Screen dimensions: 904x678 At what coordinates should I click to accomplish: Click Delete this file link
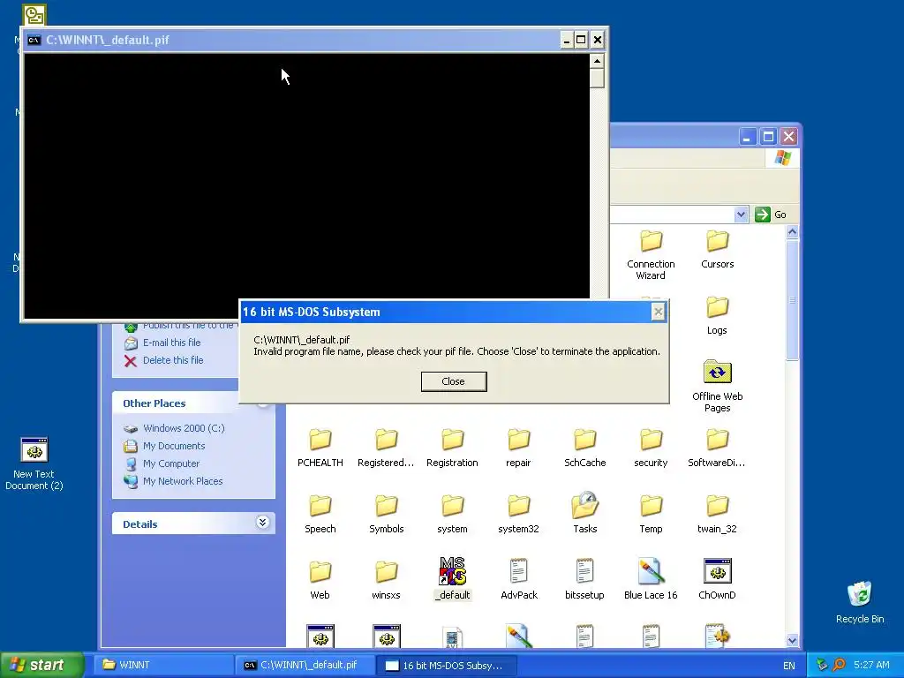click(173, 360)
